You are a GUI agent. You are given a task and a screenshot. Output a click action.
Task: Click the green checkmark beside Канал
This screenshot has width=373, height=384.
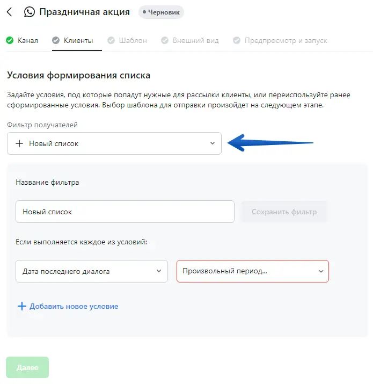pos(9,40)
